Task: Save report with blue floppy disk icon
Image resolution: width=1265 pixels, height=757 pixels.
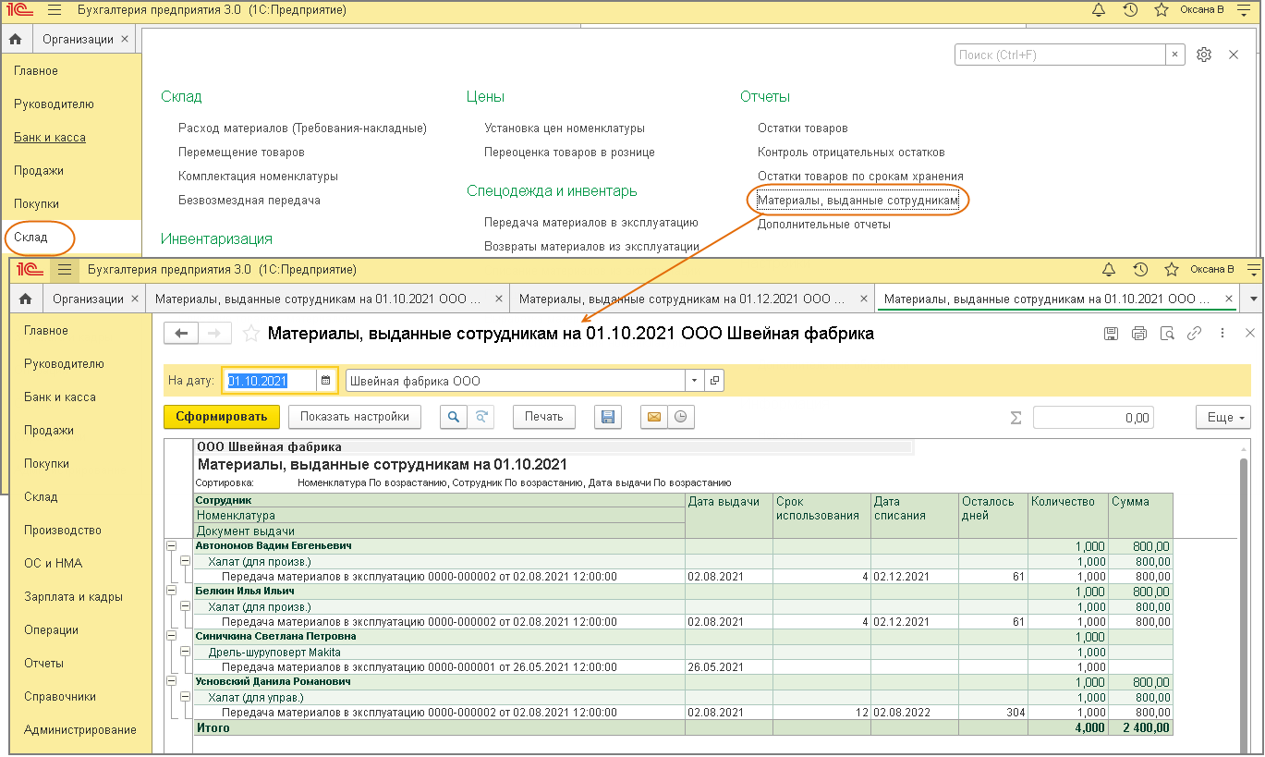Action: point(608,417)
